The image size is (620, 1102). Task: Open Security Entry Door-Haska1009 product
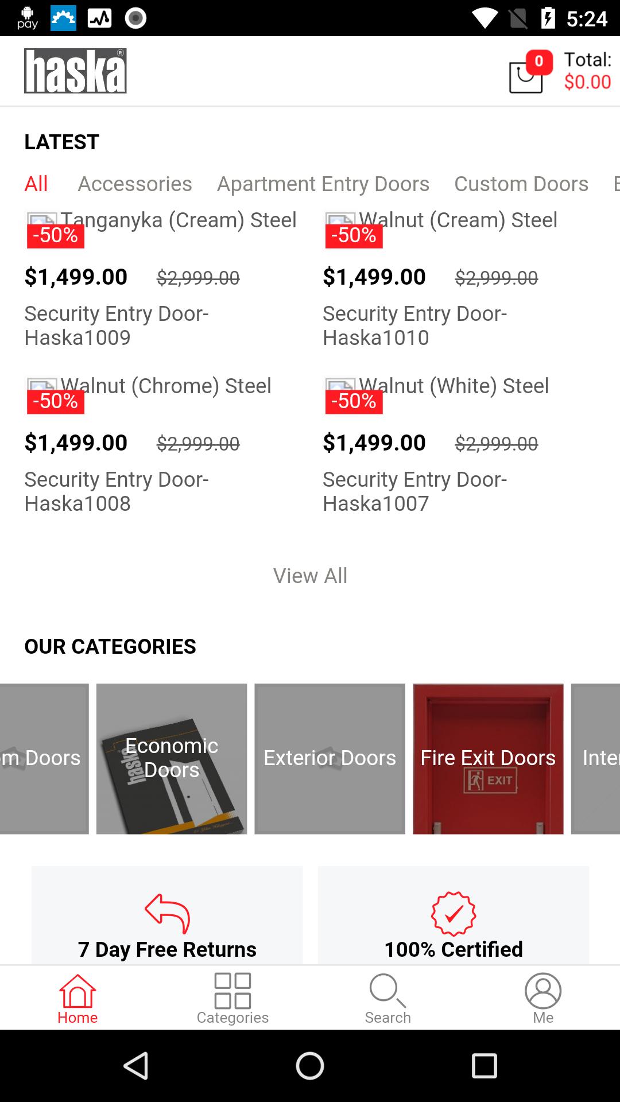[x=117, y=324]
